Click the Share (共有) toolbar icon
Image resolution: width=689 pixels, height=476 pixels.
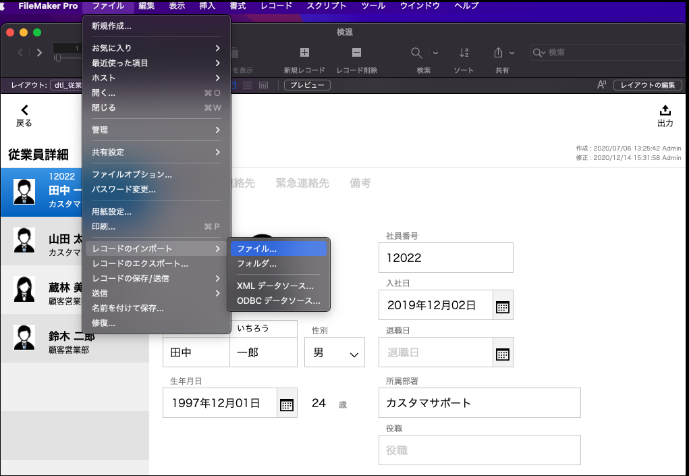tap(499, 53)
